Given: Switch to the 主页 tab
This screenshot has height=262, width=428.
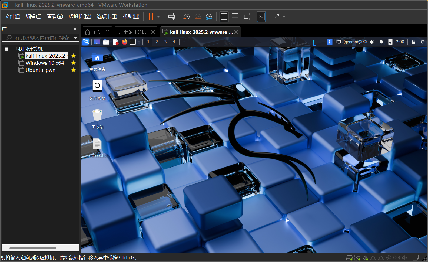Looking at the screenshot, I should click(x=93, y=32).
